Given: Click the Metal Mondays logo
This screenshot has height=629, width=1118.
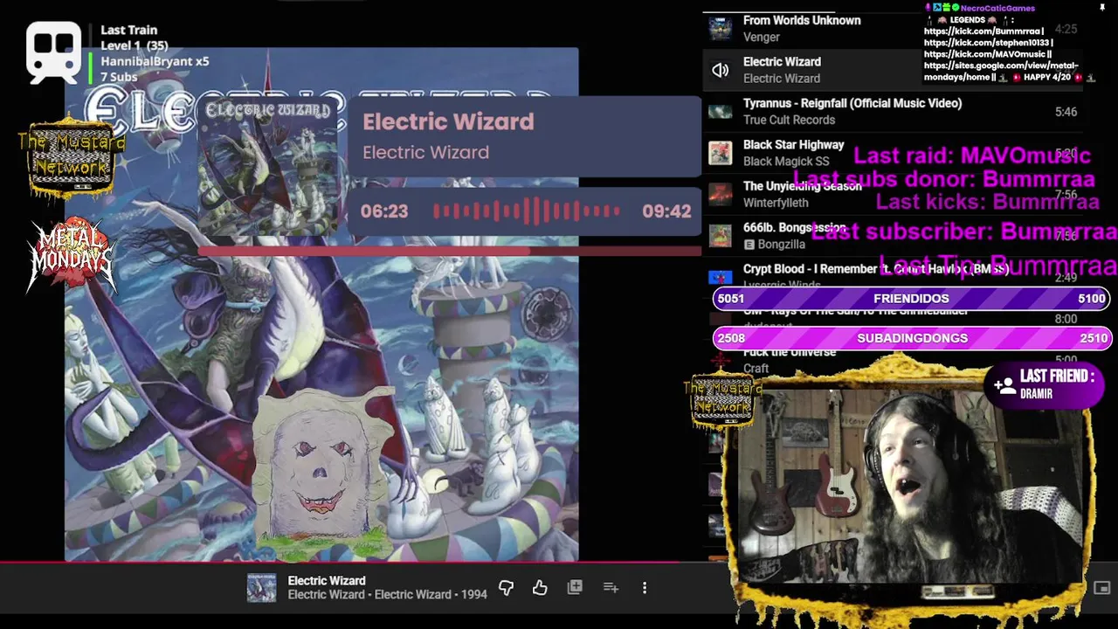Looking at the screenshot, I should [x=72, y=255].
